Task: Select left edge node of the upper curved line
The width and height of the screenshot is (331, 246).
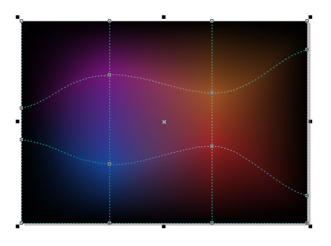Action: pos(21,108)
